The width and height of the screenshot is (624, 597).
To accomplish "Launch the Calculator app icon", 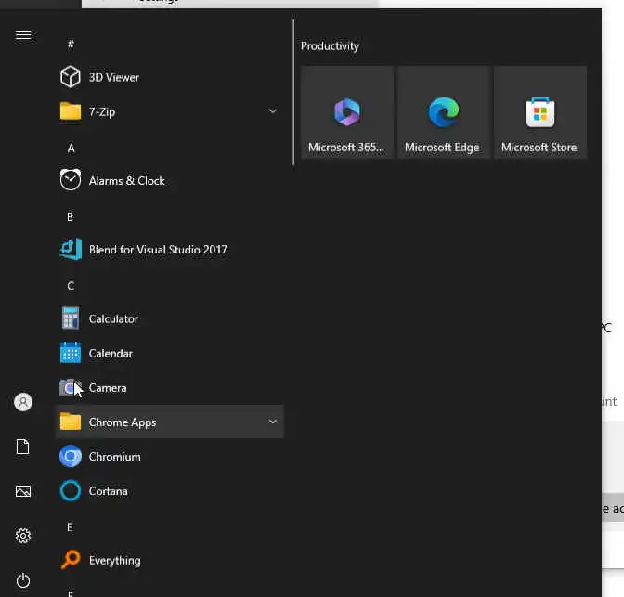I will (71, 318).
